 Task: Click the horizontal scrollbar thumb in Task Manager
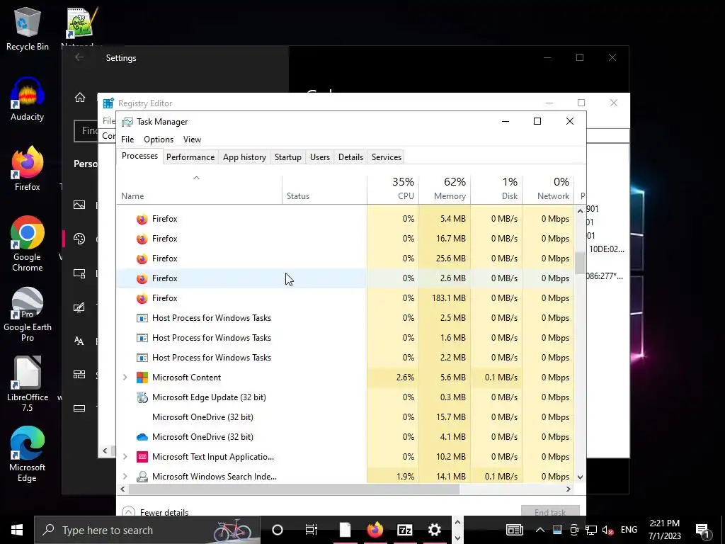294,489
